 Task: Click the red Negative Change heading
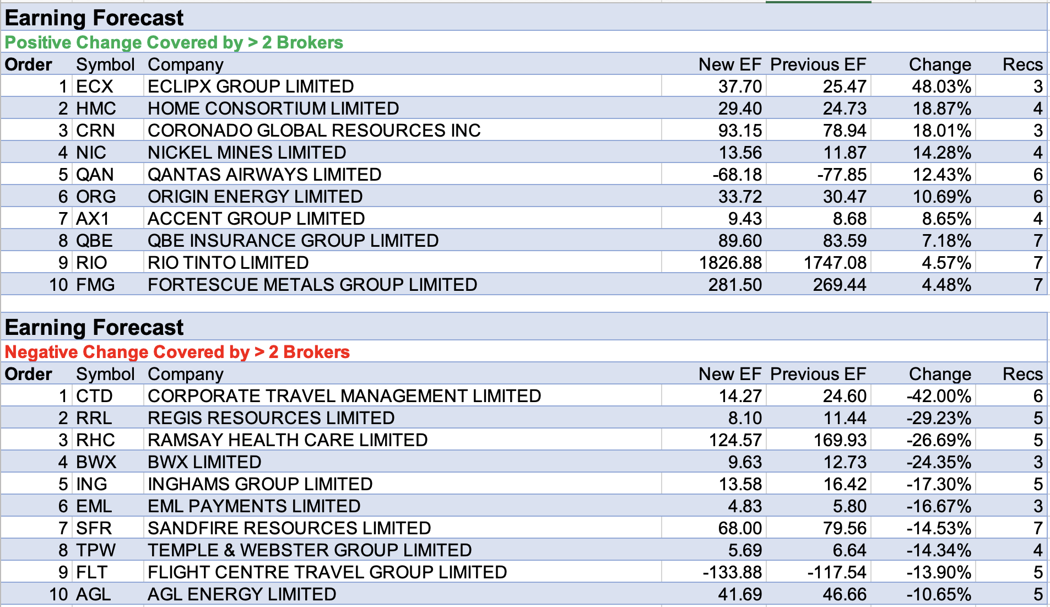[x=177, y=352]
